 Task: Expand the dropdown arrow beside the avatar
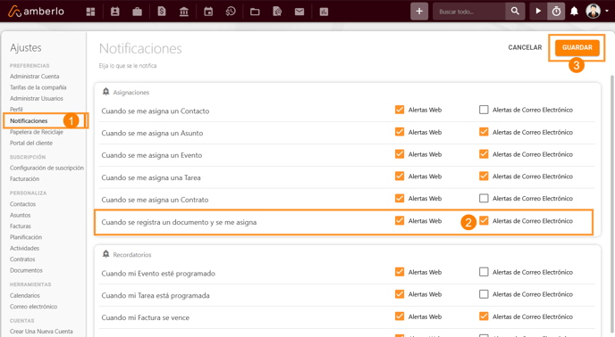607,11
